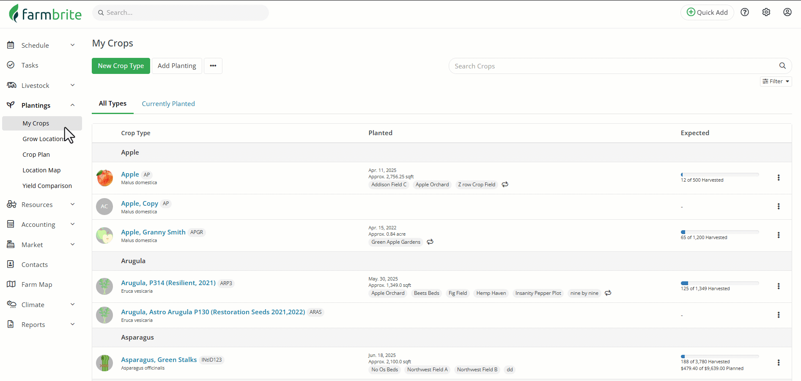Open the three-dot menu for Astro Arugula P130
The height and width of the screenshot is (381, 801).
(779, 315)
